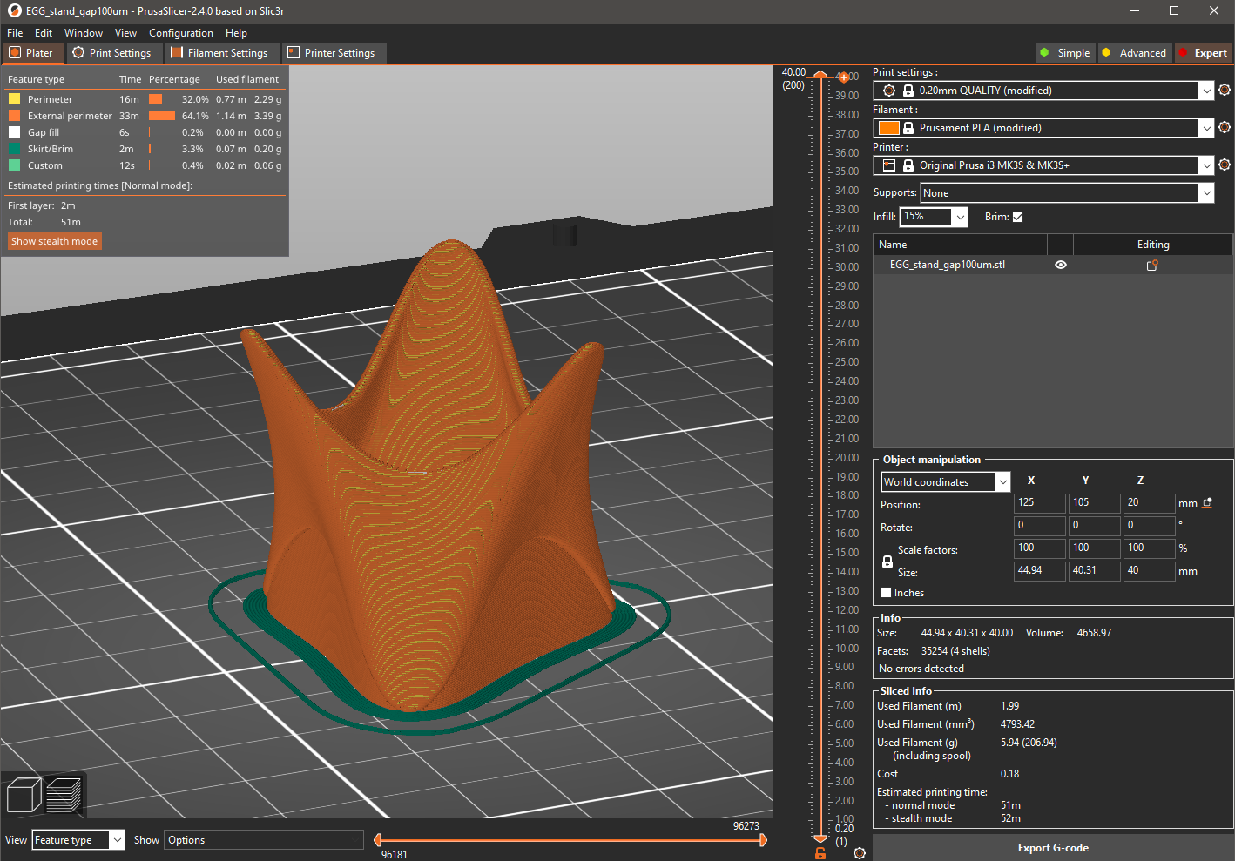Open the Supports dropdown
Viewport: 1235px width, 861px height.
point(1067,193)
